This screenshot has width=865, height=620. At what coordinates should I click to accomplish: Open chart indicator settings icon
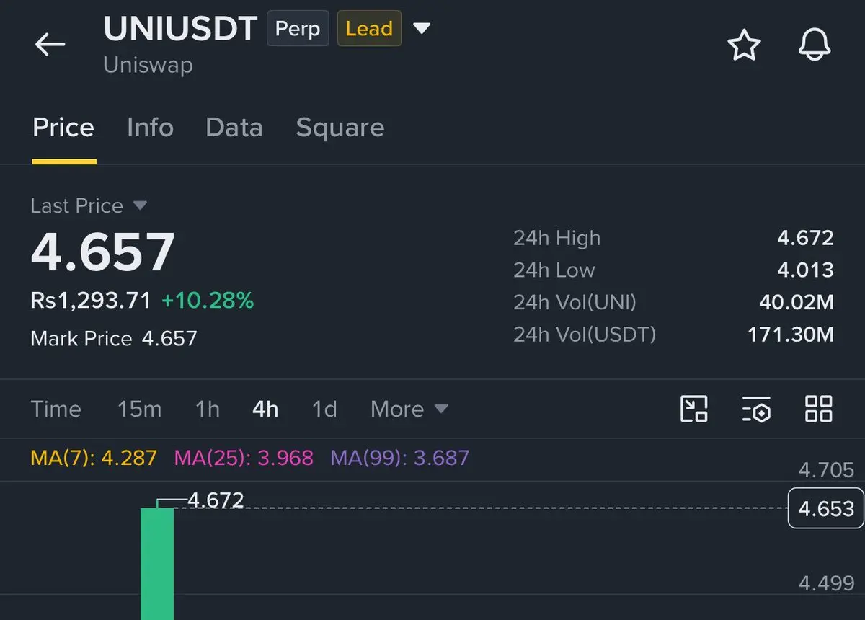coord(756,409)
